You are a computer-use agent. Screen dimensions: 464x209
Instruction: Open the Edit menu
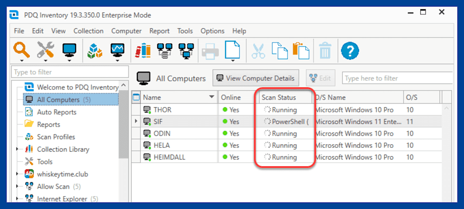[x=38, y=31]
